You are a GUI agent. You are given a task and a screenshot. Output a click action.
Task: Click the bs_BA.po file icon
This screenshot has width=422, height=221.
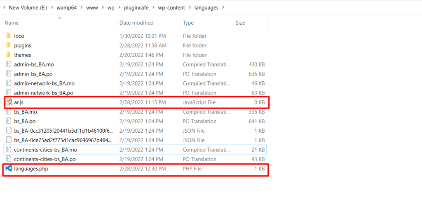(x=9, y=121)
